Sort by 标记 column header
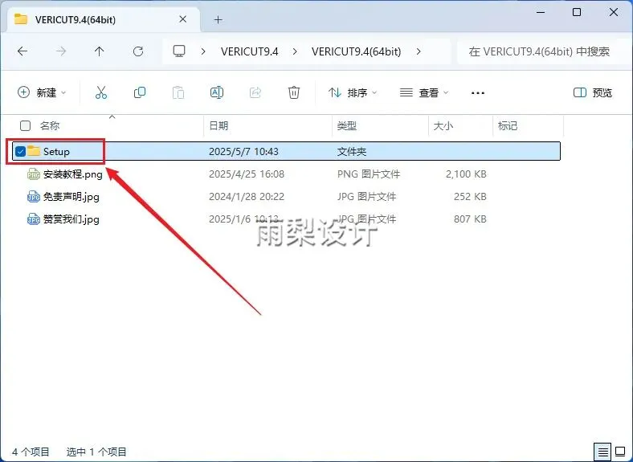Image resolution: width=633 pixels, height=462 pixels. click(x=508, y=125)
